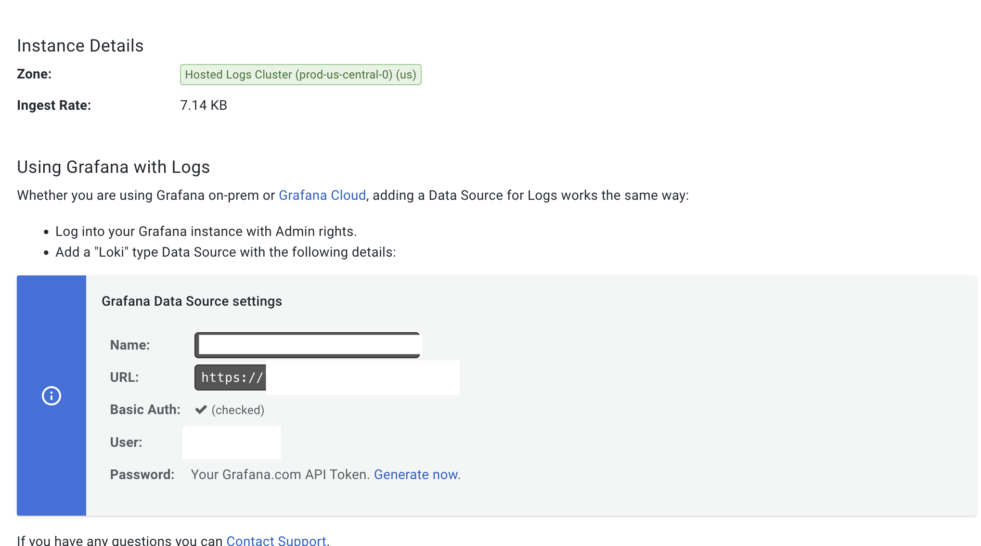Screen dimensions: 981x546
Task: Click the Generate now API token link
Action: (x=416, y=475)
